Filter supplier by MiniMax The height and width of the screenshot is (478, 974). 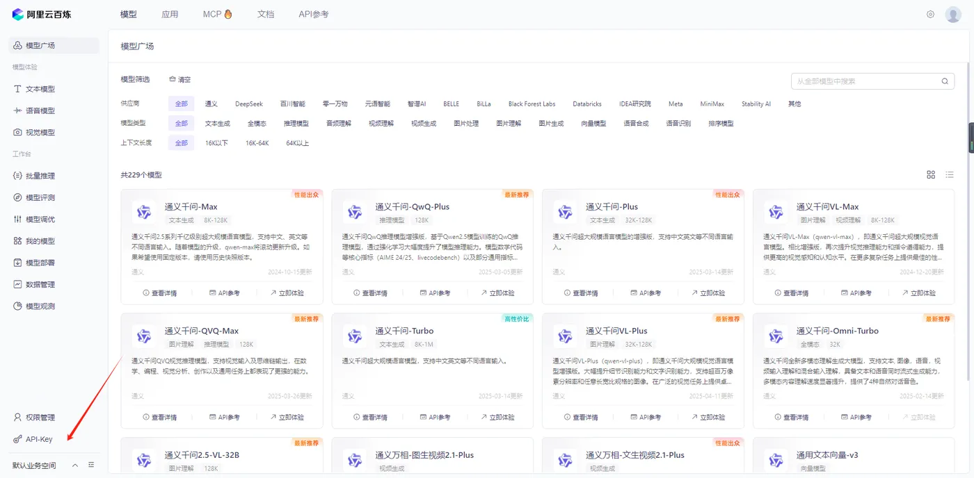click(712, 104)
